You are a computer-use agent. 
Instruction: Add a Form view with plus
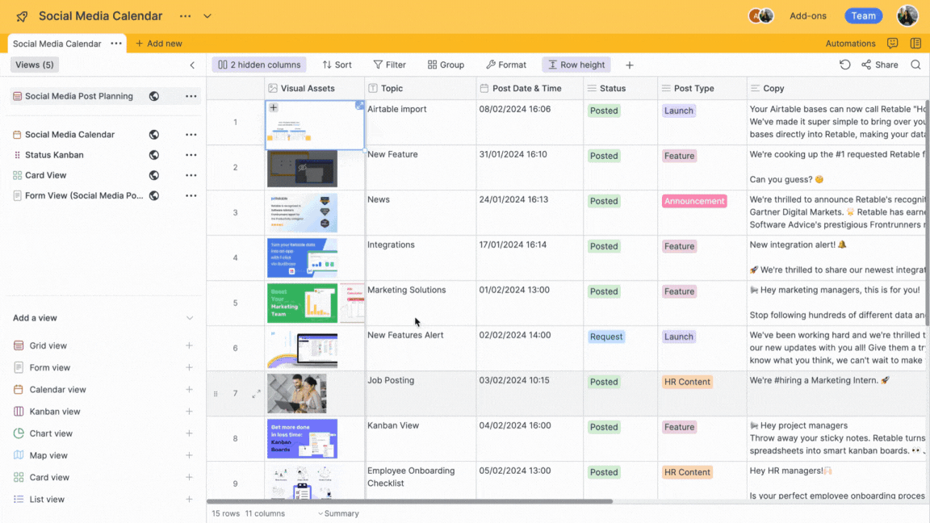189,367
